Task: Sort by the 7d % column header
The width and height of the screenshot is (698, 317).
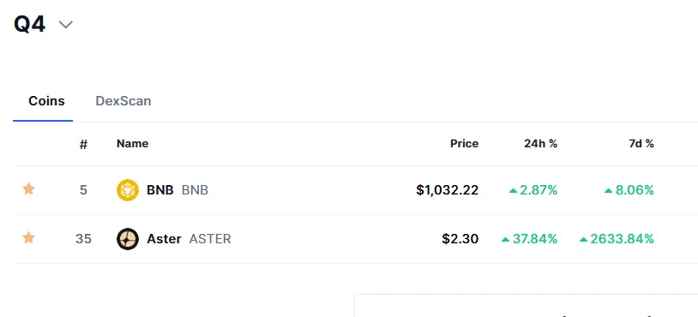Action: [641, 144]
